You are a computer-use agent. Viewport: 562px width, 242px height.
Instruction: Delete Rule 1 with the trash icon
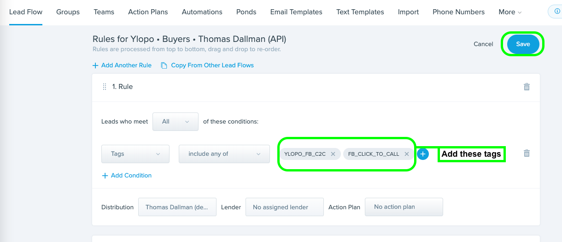(x=527, y=87)
